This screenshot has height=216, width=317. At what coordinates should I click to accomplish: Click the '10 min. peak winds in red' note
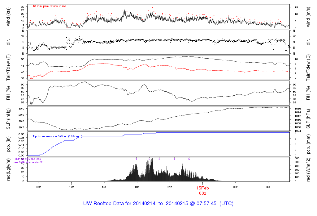click(49, 6)
